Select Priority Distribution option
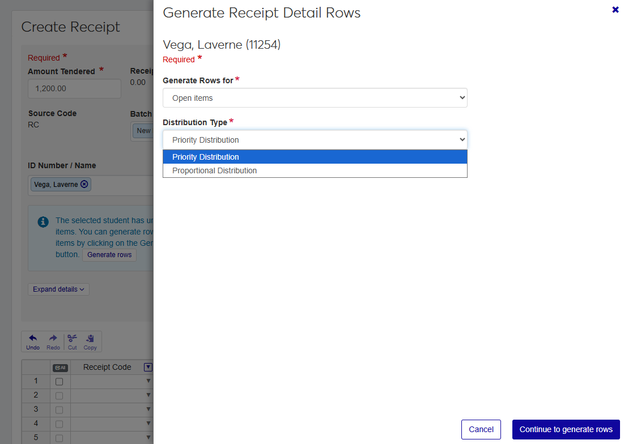The image size is (624, 444). tap(315, 157)
